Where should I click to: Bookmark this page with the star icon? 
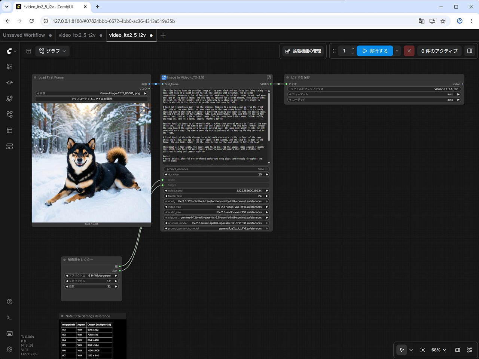pyautogui.click(x=443, y=21)
